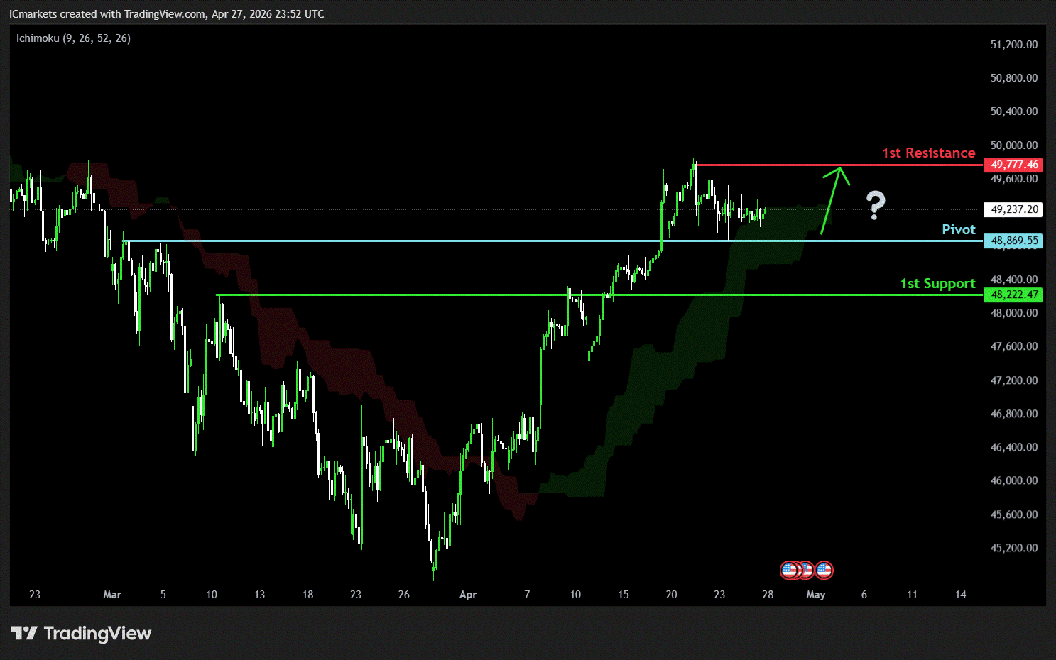Image resolution: width=1056 pixels, height=660 pixels.
Task: Click the rightmost US flag economic event icon
Action: tap(824, 570)
